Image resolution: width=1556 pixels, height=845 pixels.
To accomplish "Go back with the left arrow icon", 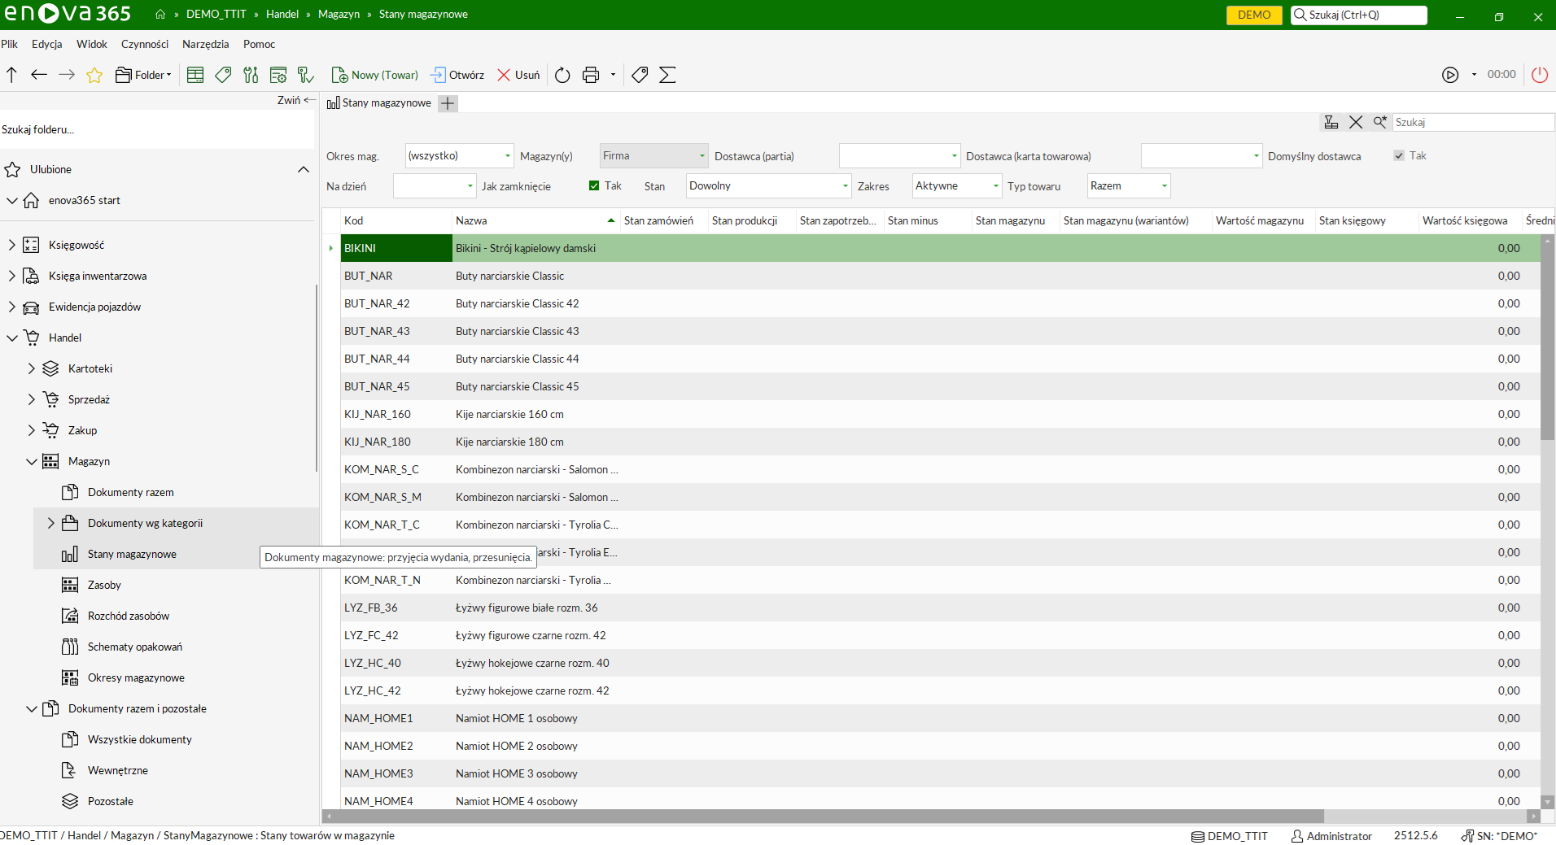I will pyautogui.click(x=39, y=75).
